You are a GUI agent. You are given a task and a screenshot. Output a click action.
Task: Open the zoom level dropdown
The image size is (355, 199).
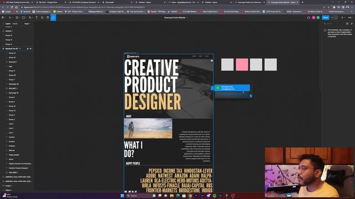coord(350,18)
